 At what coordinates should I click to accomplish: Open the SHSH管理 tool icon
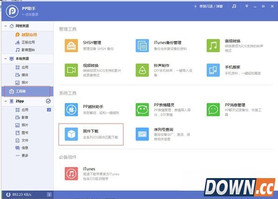pos(71,46)
